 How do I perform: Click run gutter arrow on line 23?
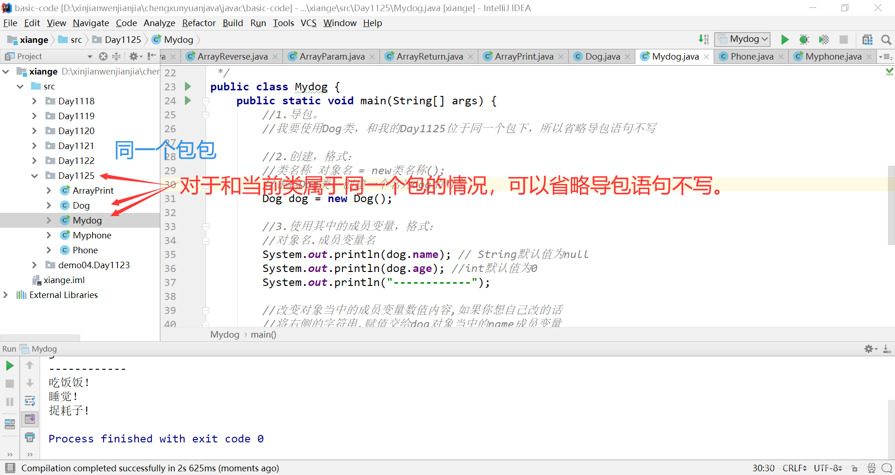click(188, 87)
